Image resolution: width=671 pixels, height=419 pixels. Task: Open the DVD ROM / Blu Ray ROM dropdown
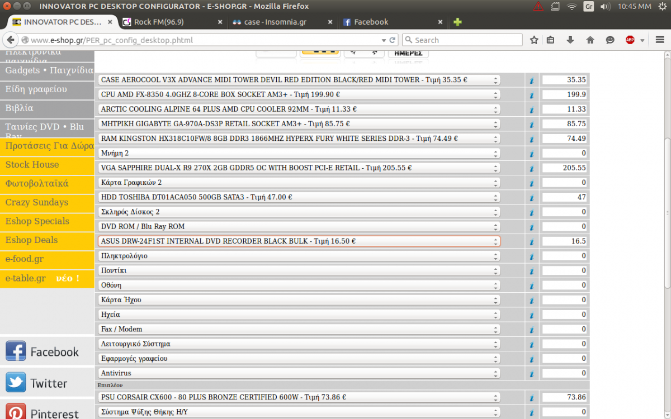point(299,226)
